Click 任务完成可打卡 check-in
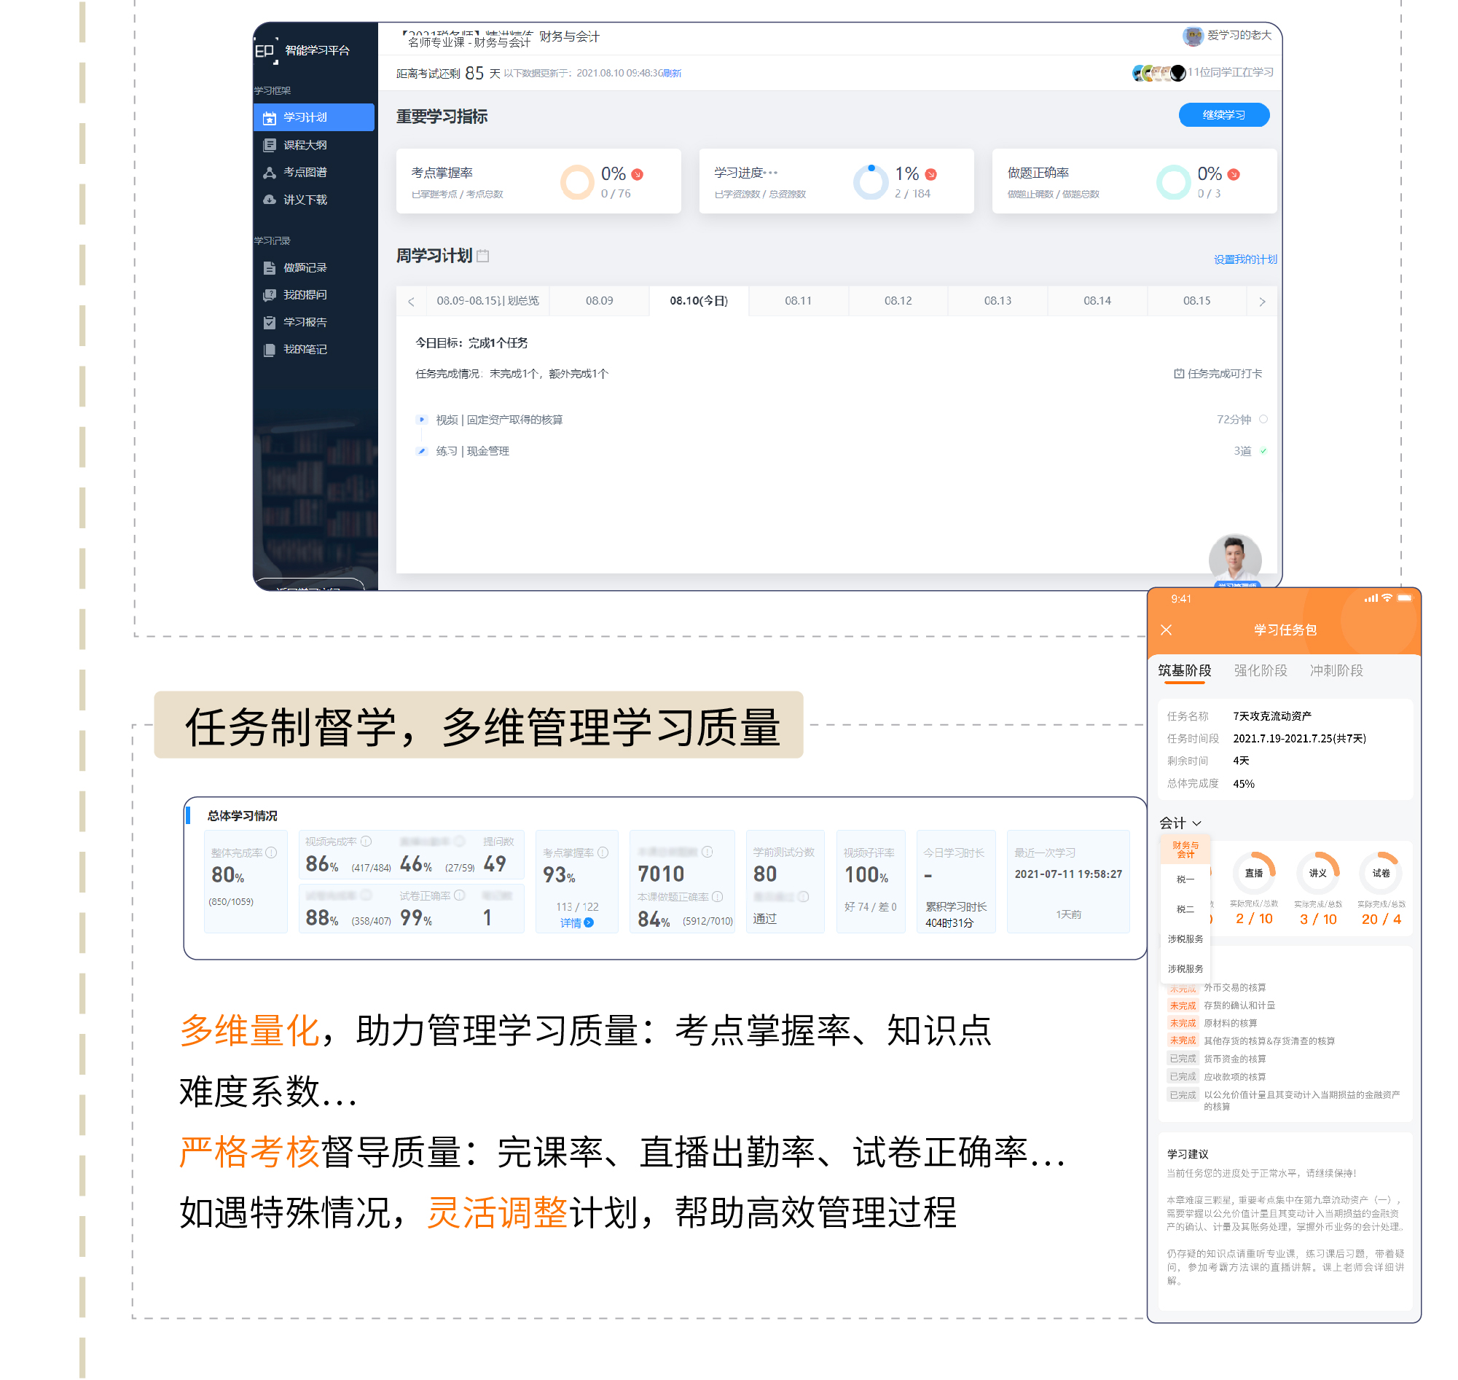The width and height of the screenshot is (1458, 1380). 1218,374
